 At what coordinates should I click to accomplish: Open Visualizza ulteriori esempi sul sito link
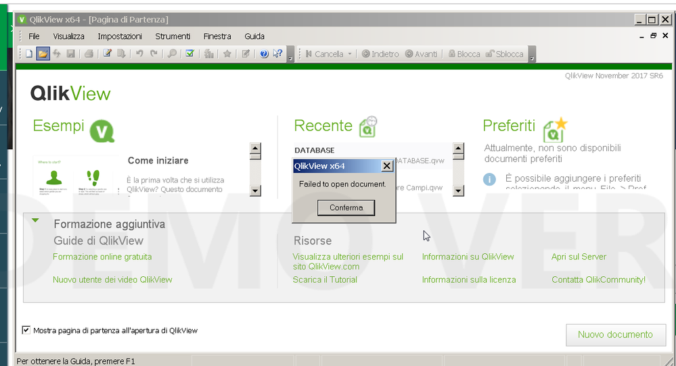click(348, 261)
